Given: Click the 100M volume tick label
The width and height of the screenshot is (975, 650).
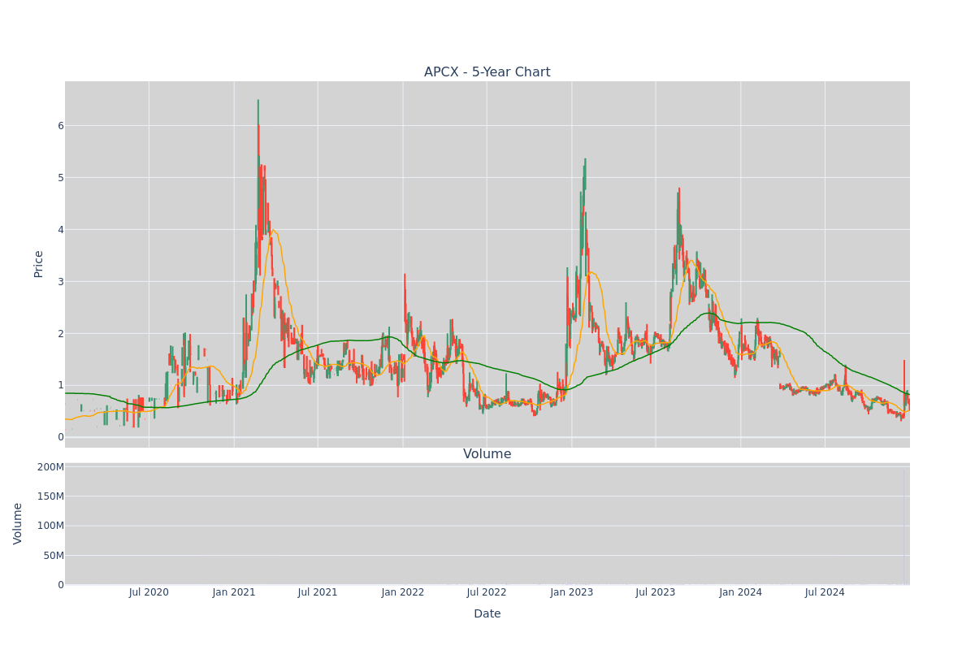Looking at the screenshot, I should click(x=50, y=526).
